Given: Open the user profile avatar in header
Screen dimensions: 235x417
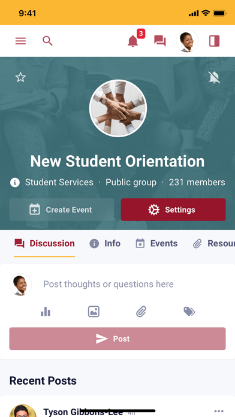Looking at the screenshot, I should click(187, 41).
